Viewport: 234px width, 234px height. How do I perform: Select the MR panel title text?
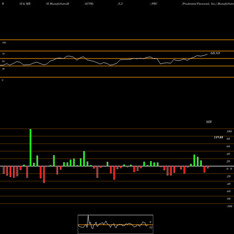click(x=209, y=122)
